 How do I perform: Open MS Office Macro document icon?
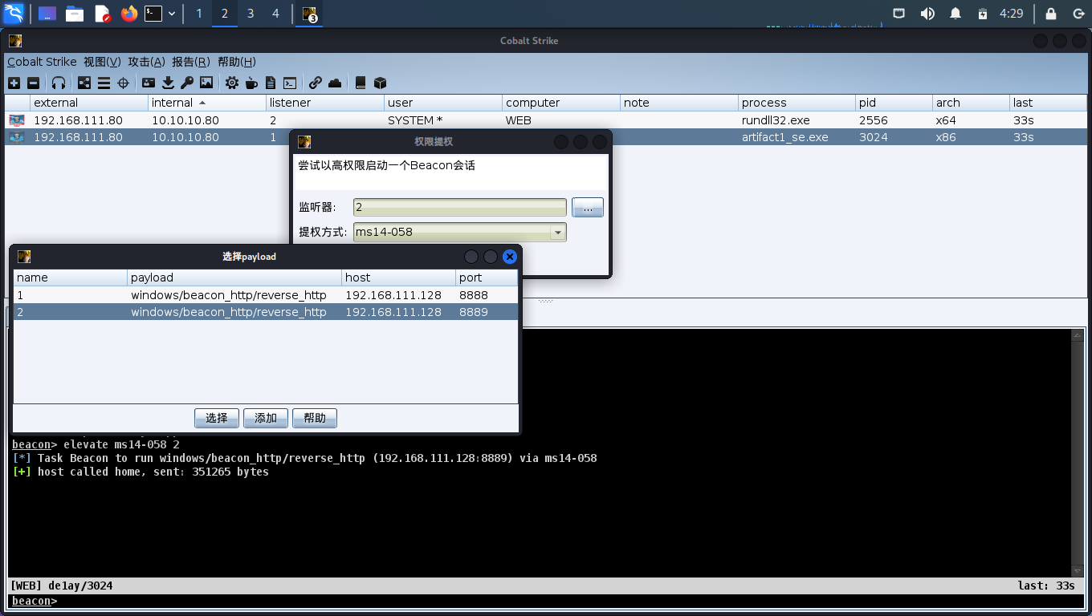[271, 83]
